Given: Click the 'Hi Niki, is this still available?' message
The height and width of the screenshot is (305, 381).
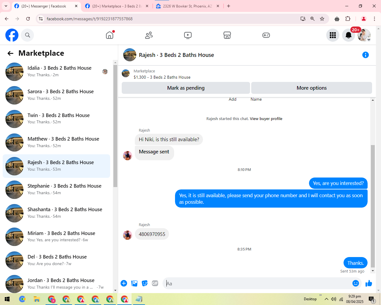Looking at the screenshot, I should click(x=169, y=139).
